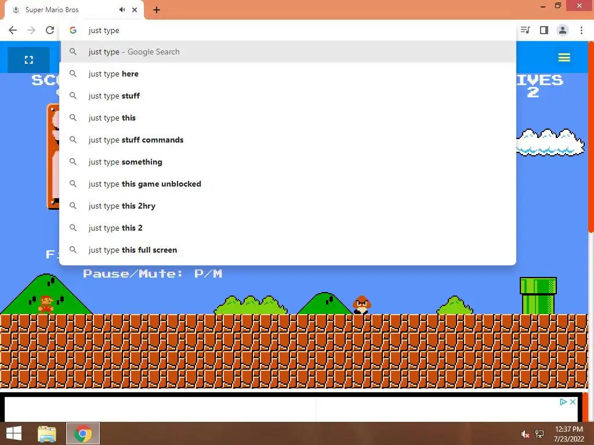Select 'just type this 2hry' suggestion
This screenshot has height=445, width=594.
pos(288,206)
